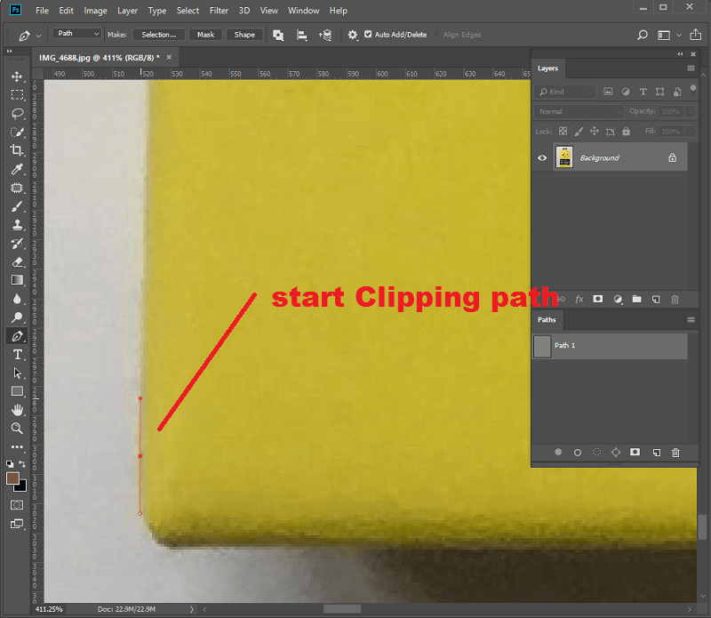Click the delete path trash icon
Screen dimensions: 711x618
pos(675,453)
